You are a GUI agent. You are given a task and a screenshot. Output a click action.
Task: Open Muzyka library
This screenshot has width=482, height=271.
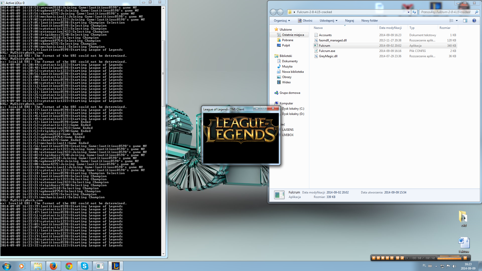pyautogui.click(x=285, y=66)
